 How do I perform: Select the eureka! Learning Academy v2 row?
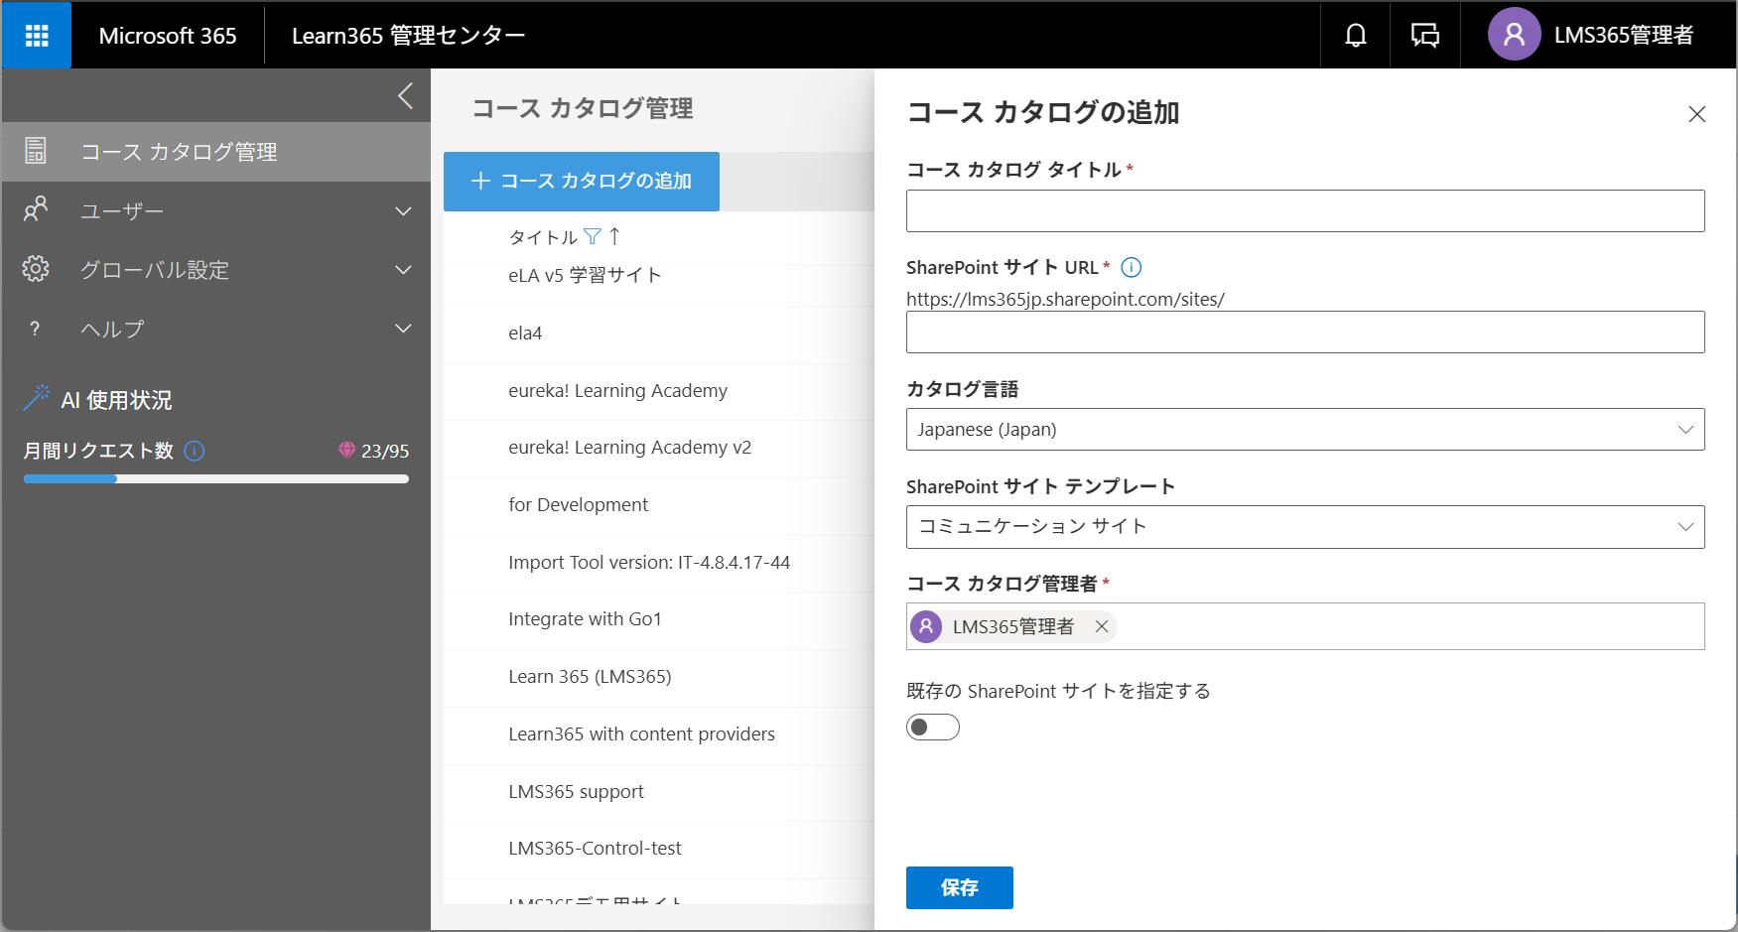659,448
